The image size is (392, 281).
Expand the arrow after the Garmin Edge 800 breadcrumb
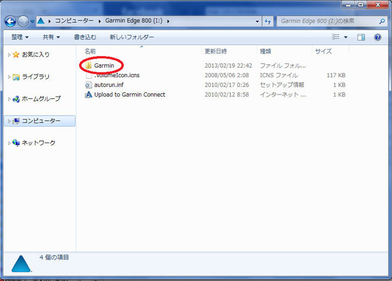[168, 21]
